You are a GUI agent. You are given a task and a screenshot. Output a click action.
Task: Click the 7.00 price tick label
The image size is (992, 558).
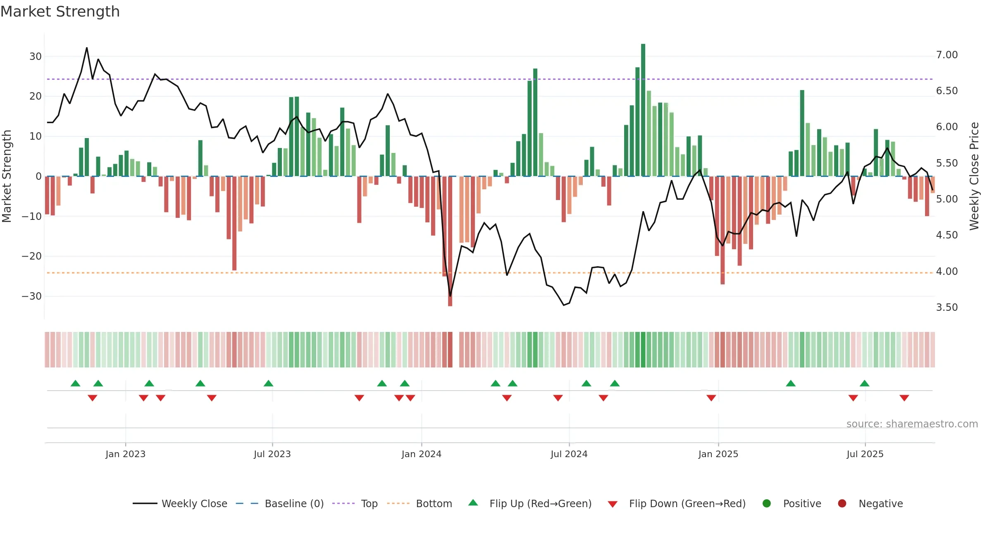947,55
